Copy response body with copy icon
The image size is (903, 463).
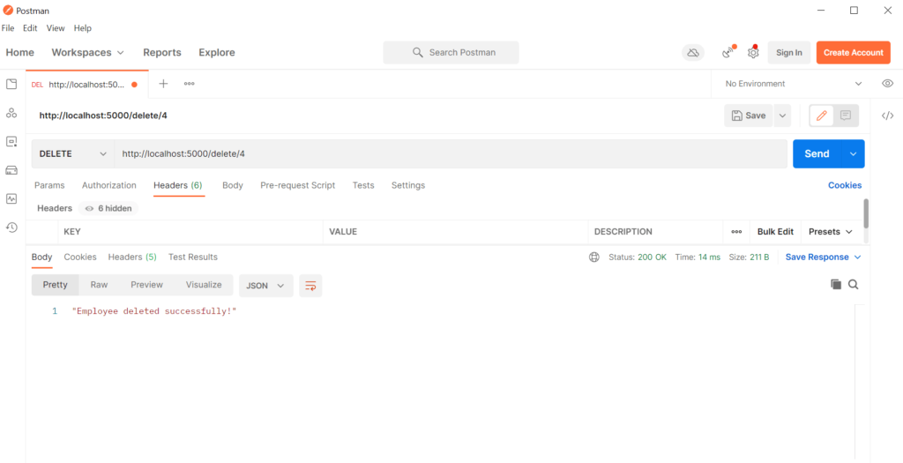pyautogui.click(x=836, y=285)
